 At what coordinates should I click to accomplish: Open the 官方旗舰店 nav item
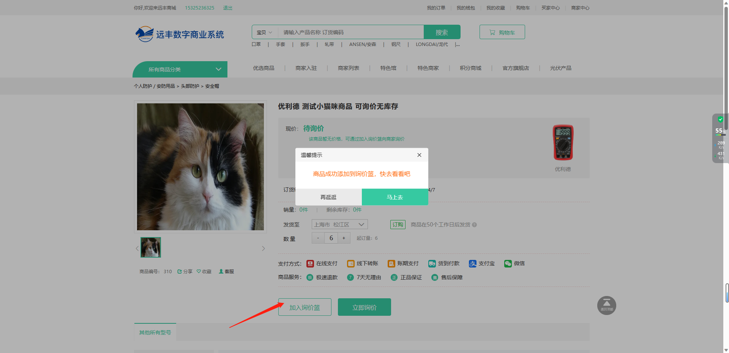tap(516, 68)
